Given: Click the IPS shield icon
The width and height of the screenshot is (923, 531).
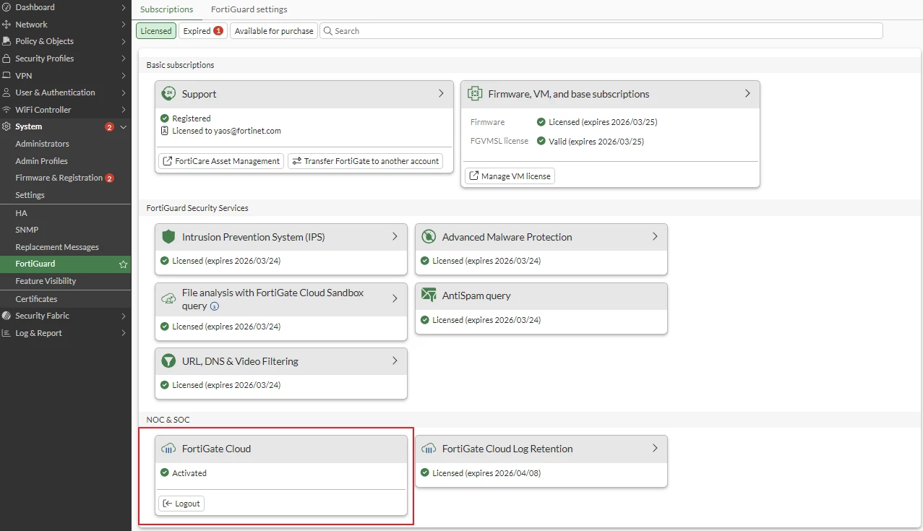Looking at the screenshot, I should 168,237.
